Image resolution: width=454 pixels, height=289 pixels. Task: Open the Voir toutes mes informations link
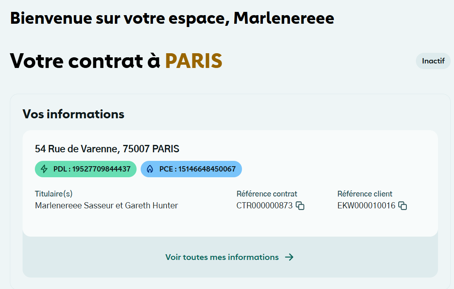tap(222, 257)
